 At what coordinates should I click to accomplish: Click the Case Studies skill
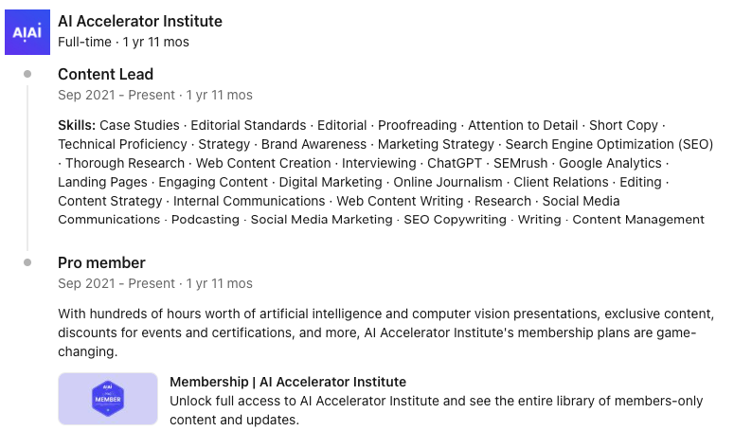point(139,125)
